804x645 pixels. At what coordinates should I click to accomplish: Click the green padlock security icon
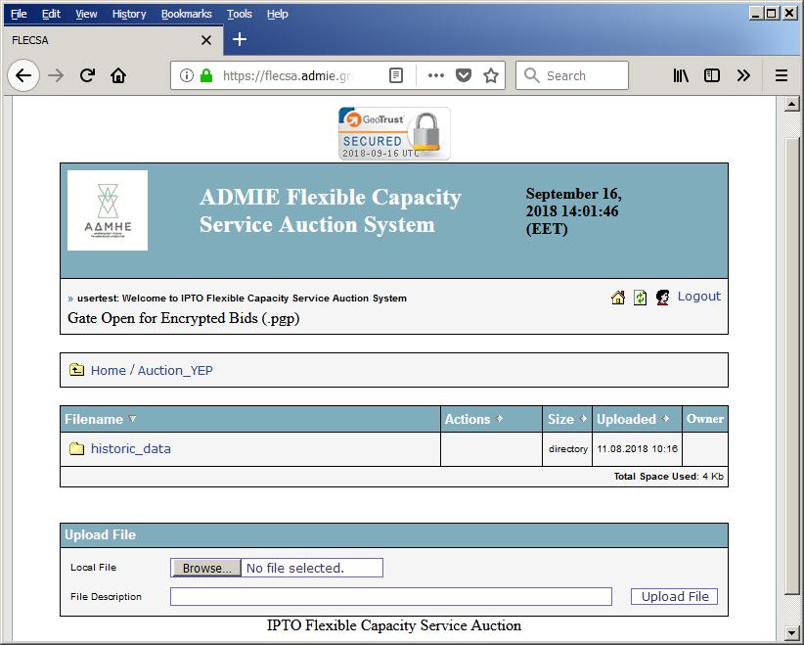206,76
